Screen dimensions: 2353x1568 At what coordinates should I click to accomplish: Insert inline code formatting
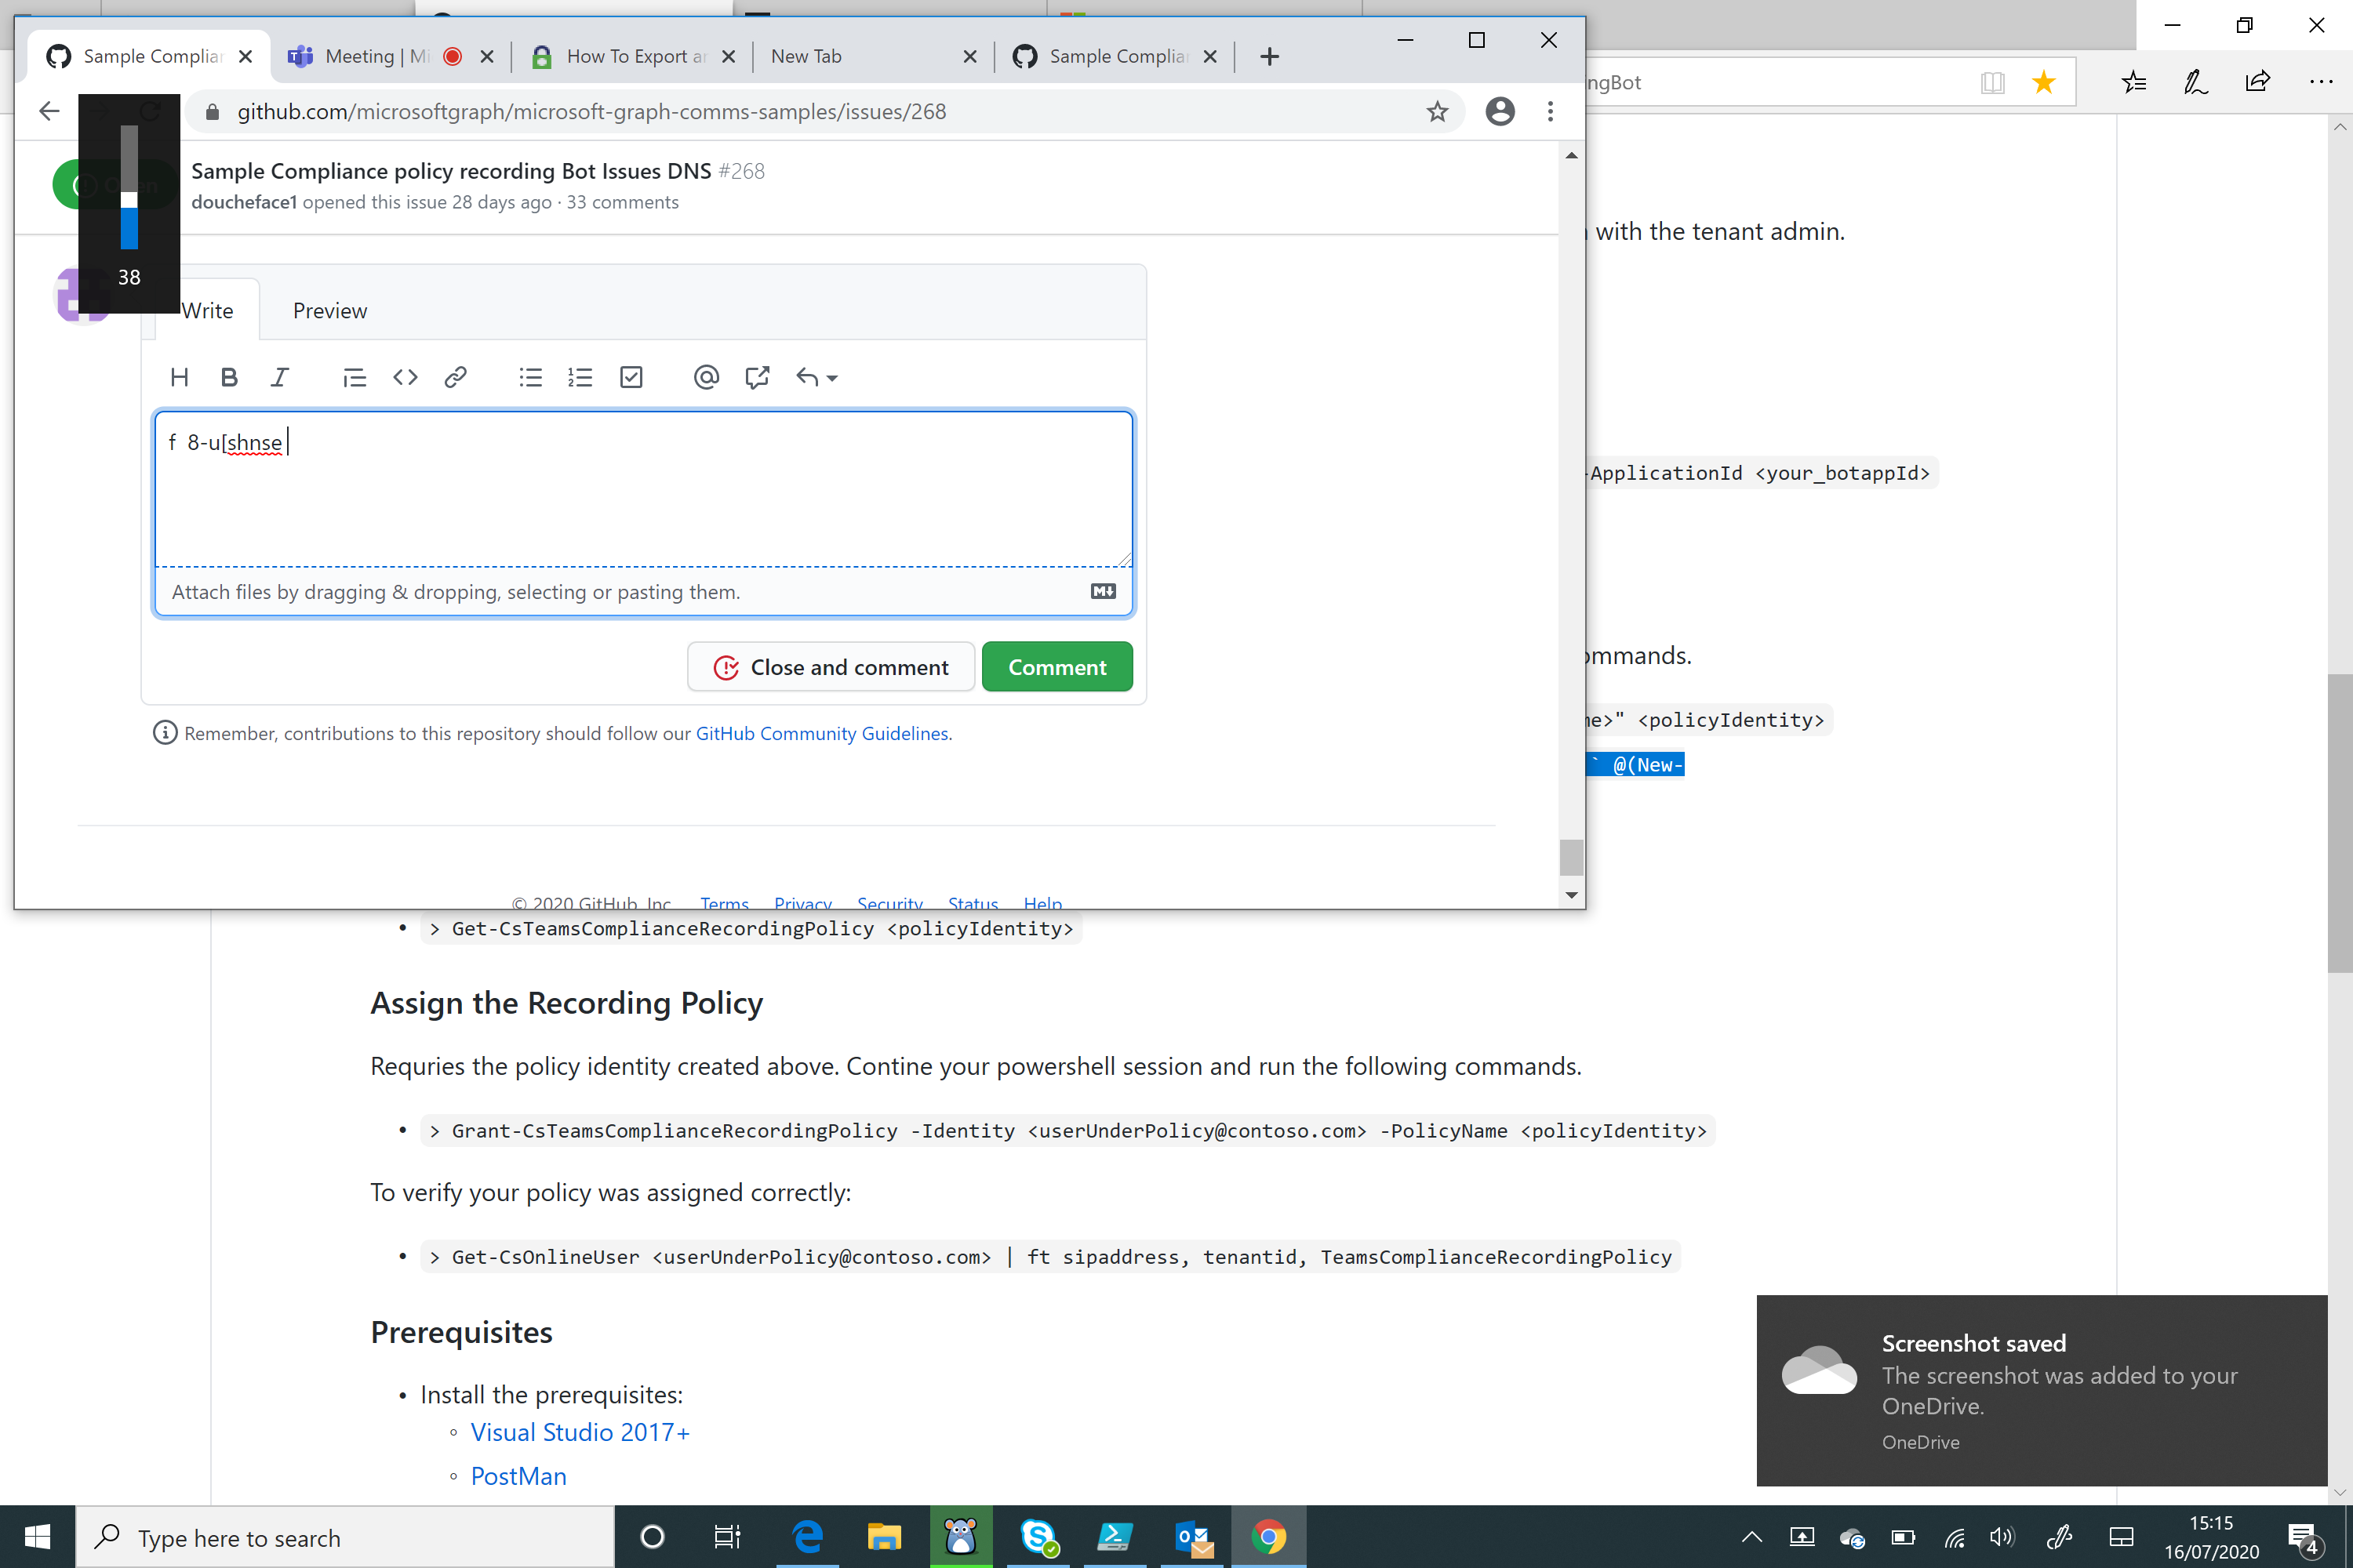(x=406, y=377)
